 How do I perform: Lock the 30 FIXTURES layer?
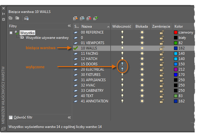pos(162,75)
